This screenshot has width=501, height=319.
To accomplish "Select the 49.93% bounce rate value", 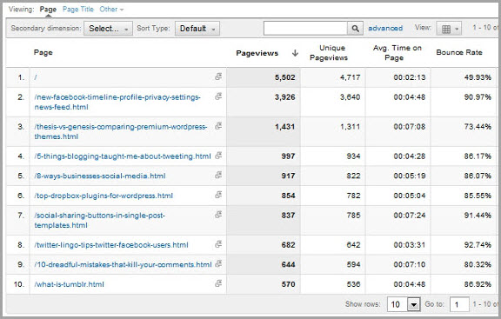I will [478, 77].
